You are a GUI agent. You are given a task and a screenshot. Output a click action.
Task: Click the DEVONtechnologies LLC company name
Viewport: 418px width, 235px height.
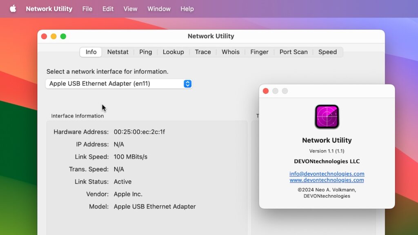(x=327, y=162)
